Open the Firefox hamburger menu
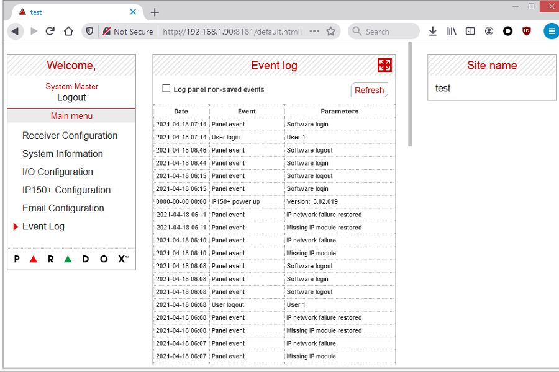Image resolution: width=559 pixels, height=372 pixels. [551, 31]
